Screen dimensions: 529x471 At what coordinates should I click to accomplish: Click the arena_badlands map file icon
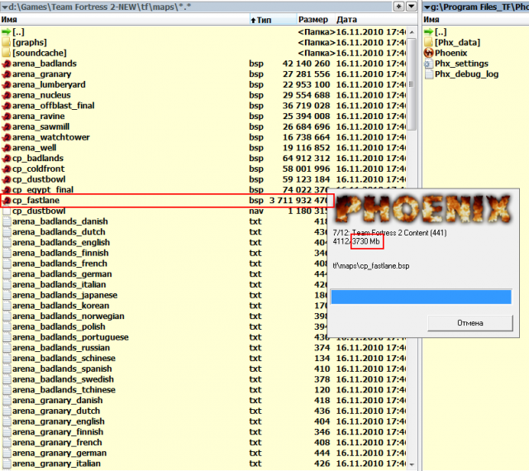(x=7, y=64)
